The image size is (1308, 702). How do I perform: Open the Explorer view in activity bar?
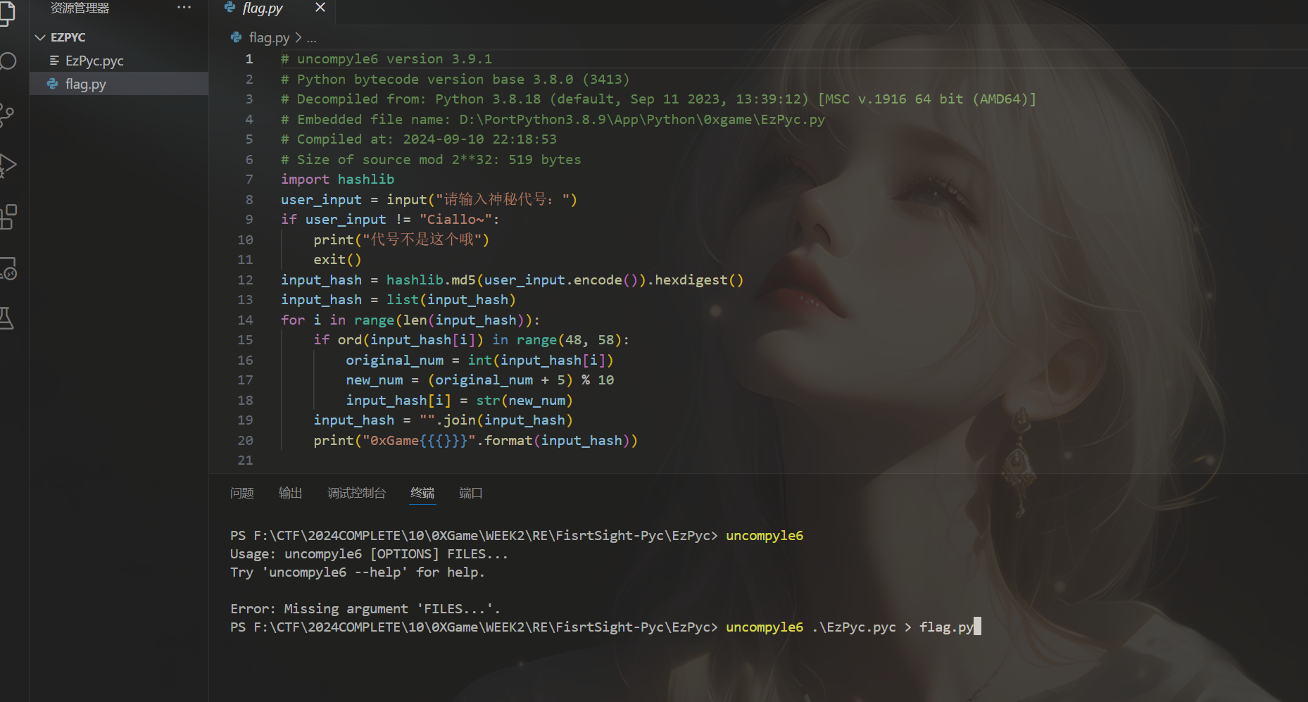click(6, 13)
